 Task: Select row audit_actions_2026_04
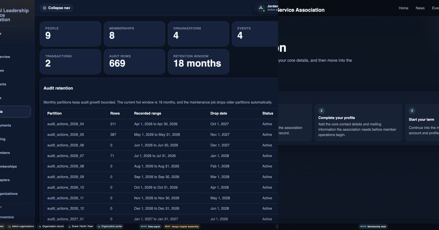161,124
